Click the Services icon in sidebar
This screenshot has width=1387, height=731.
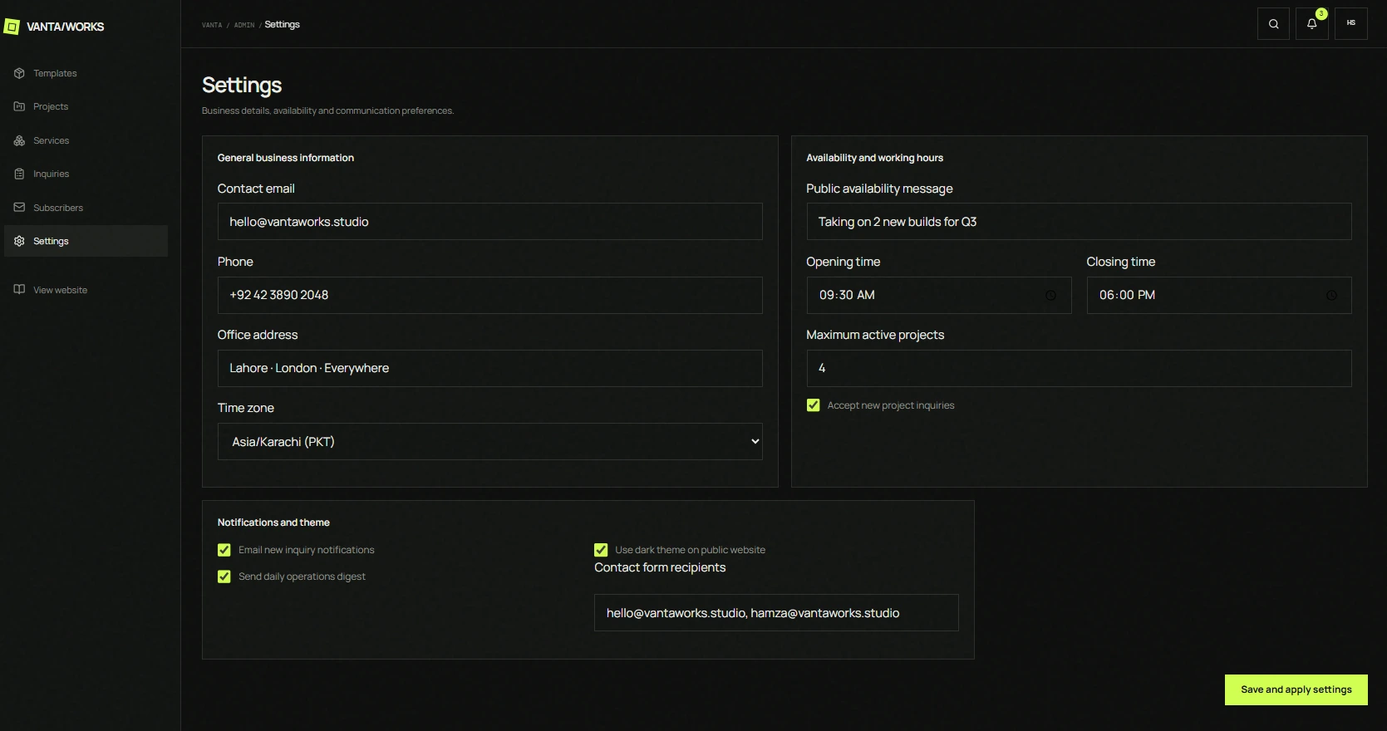(19, 140)
